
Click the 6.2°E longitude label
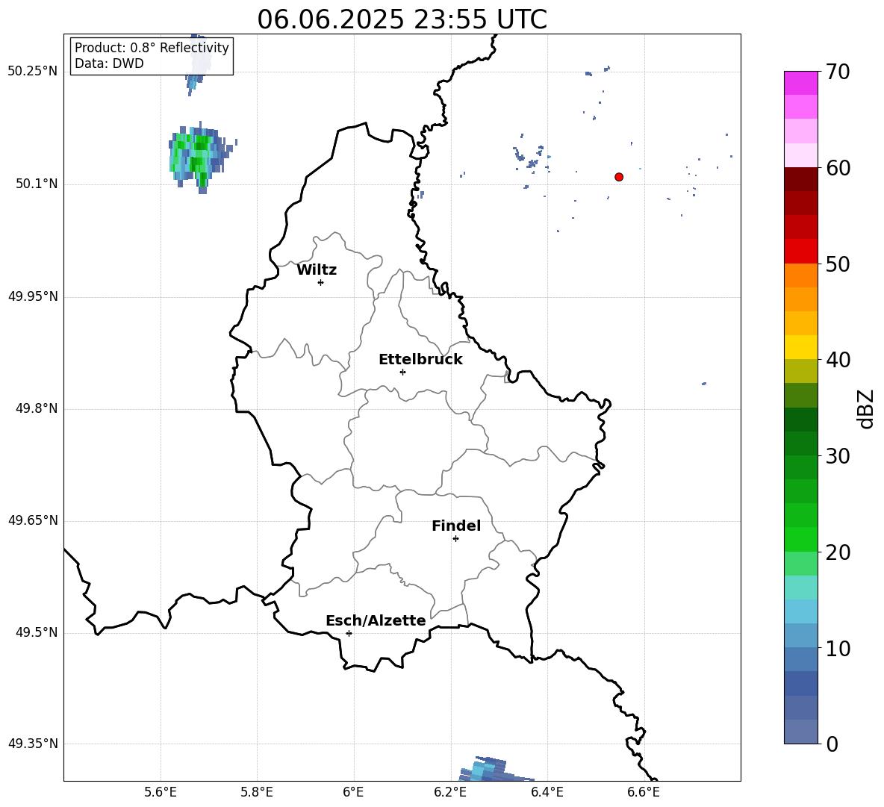pos(450,792)
